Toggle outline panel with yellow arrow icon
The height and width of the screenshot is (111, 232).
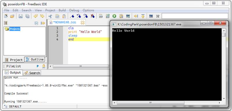(136, 16)
